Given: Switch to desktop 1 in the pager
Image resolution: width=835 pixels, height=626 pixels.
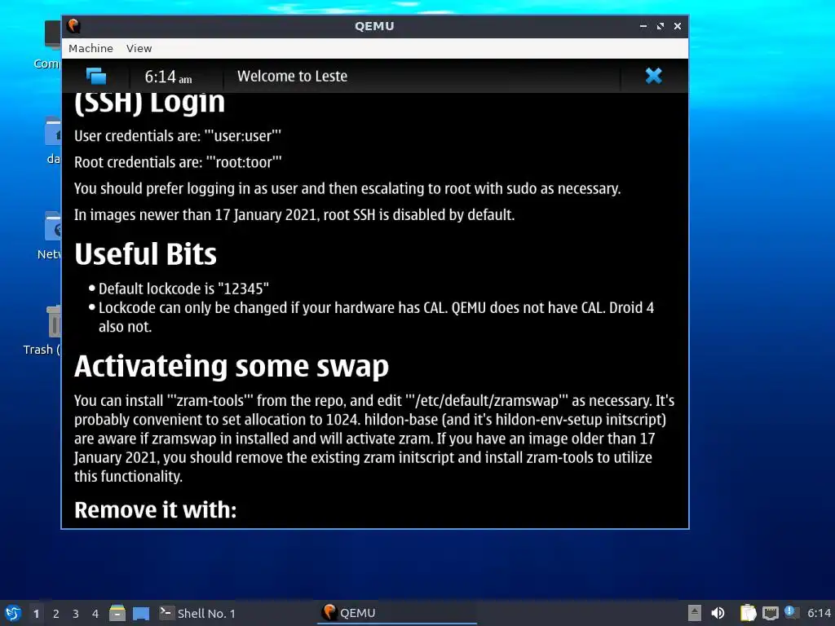Looking at the screenshot, I should [36, 614].
